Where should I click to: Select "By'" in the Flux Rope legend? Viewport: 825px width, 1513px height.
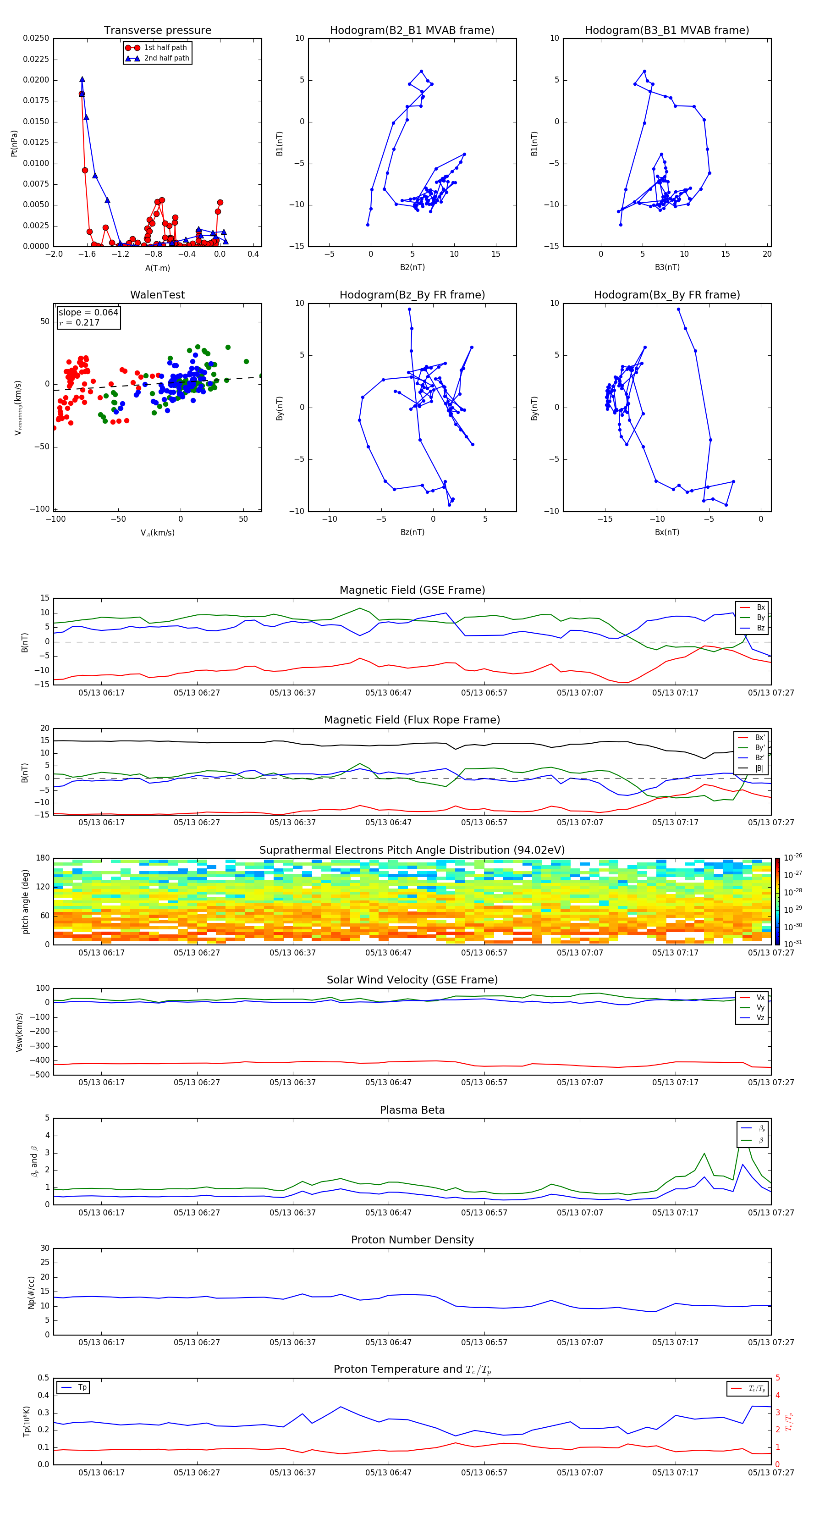pos(752,748)
